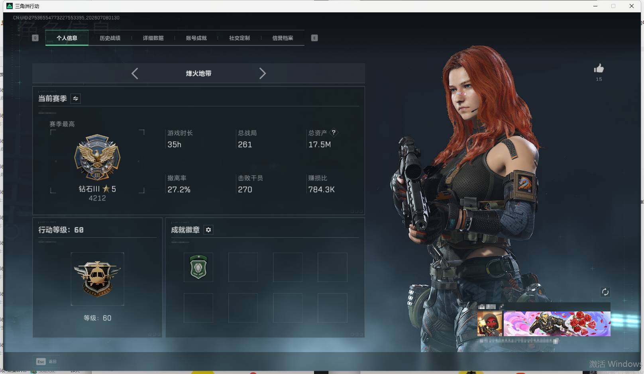Click the roses profile banner card
This screenshot has width=644, height=374.
(x=557, y=324)
